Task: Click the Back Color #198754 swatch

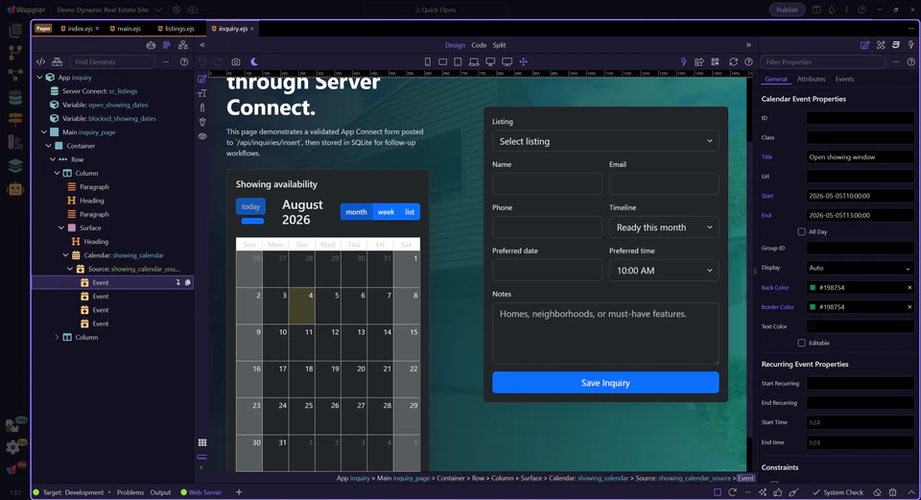Action: [x=813, y=288]
